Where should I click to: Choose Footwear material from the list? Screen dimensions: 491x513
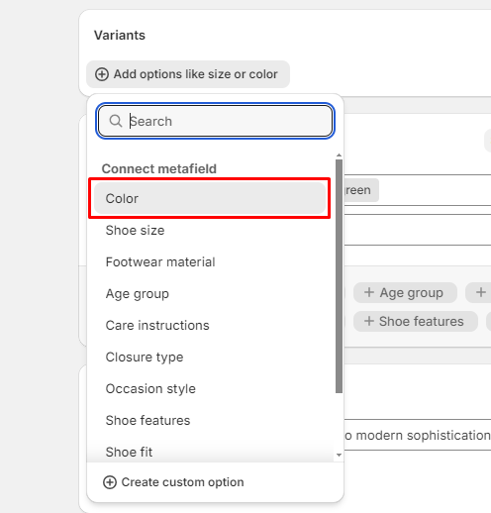210,261
